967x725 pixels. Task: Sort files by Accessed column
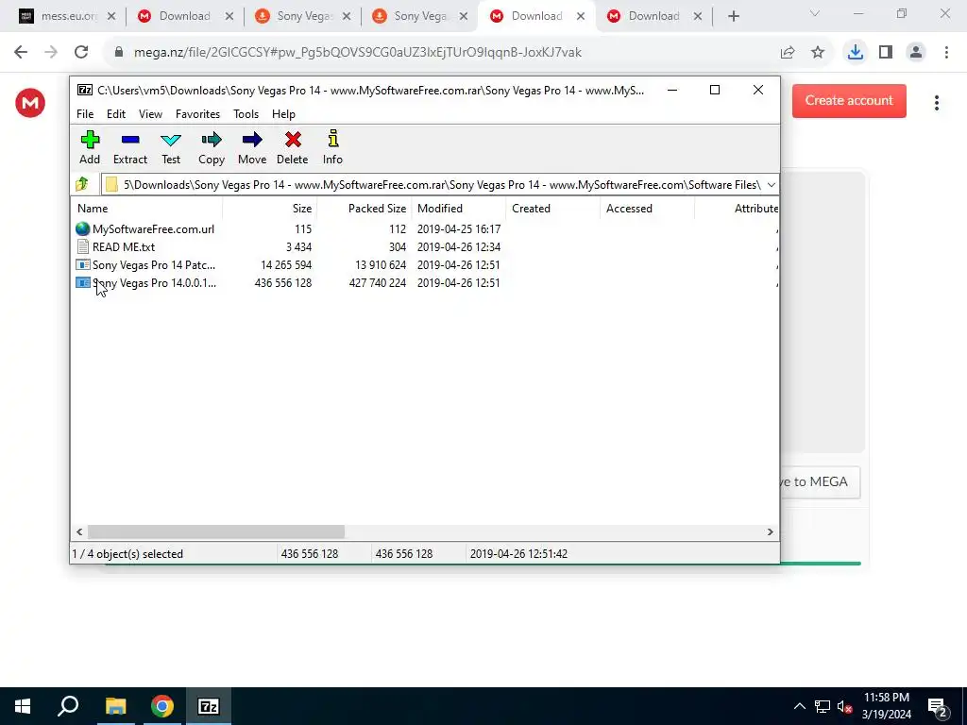[x=647, y=209]
